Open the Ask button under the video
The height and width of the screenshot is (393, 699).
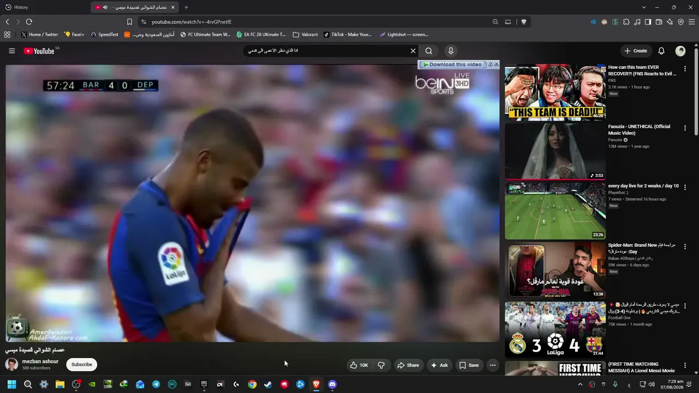click(x=439, y=365)
